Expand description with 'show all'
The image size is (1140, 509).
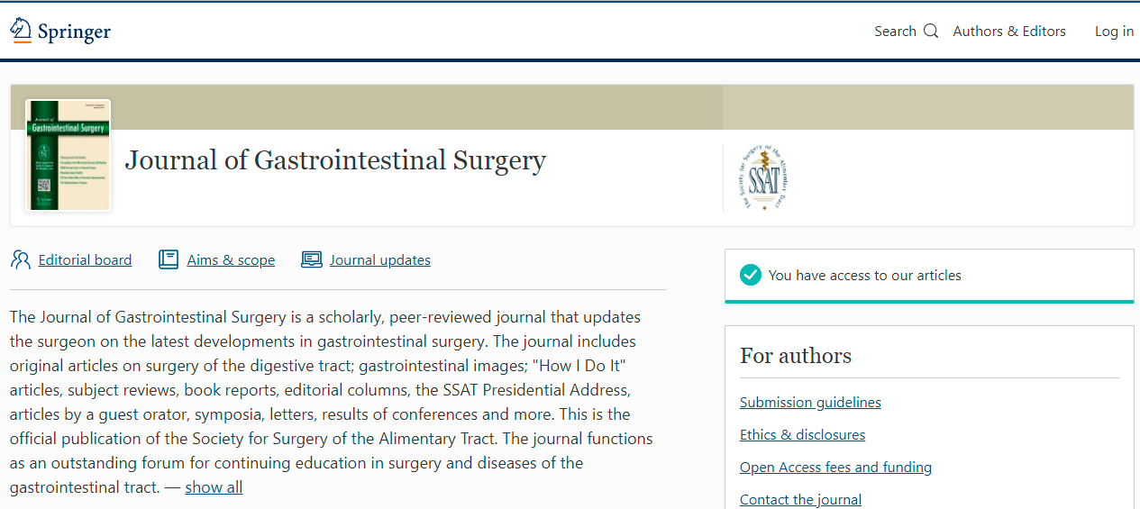coord(214,487)
